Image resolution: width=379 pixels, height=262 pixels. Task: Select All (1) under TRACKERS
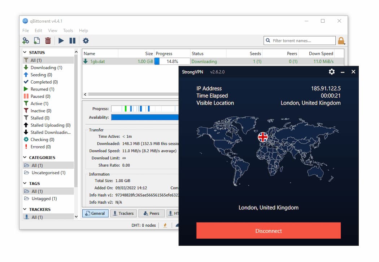[48, 217]
